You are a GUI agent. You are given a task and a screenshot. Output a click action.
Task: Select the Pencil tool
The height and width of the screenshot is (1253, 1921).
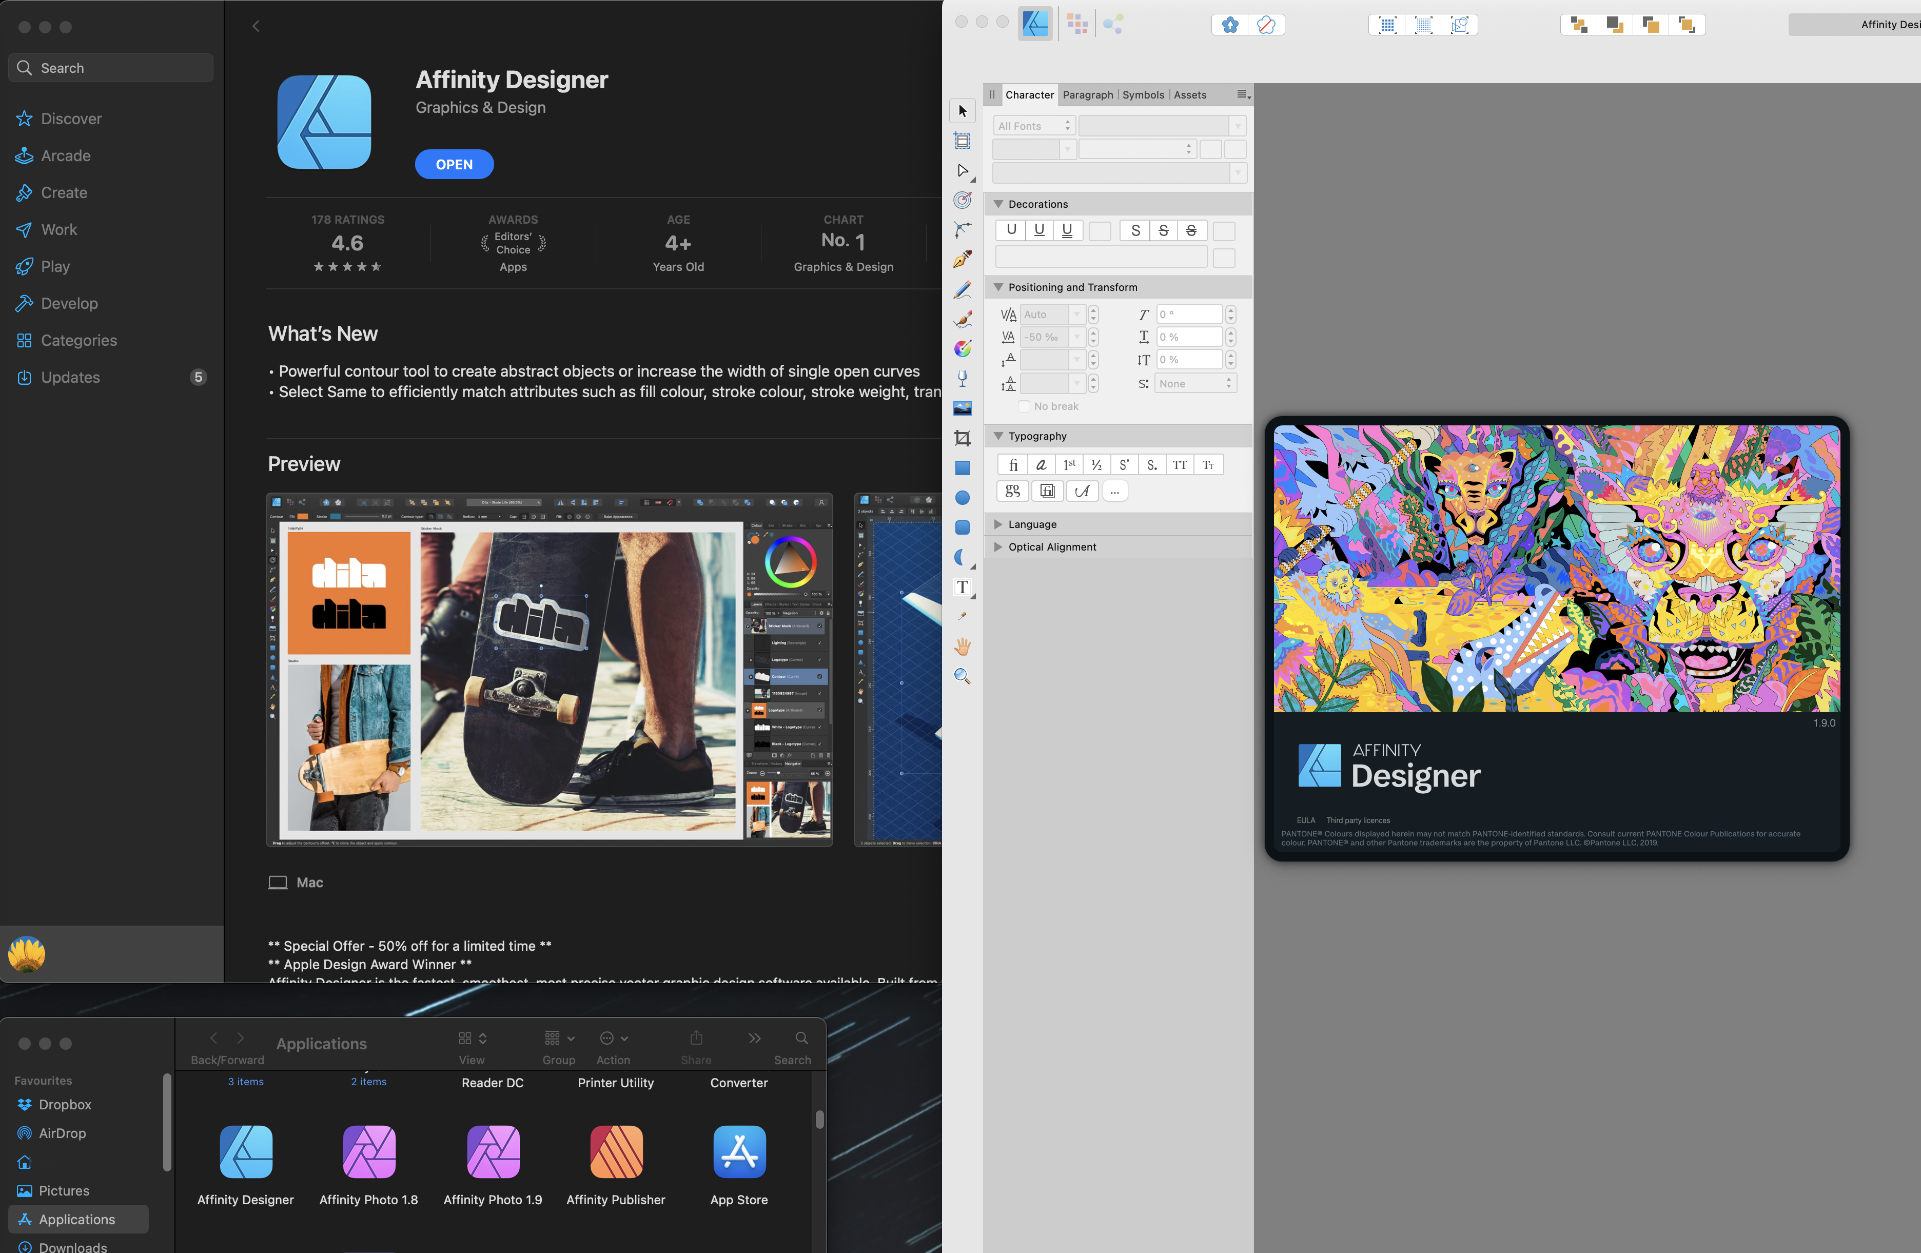click(x=962, y=289)
